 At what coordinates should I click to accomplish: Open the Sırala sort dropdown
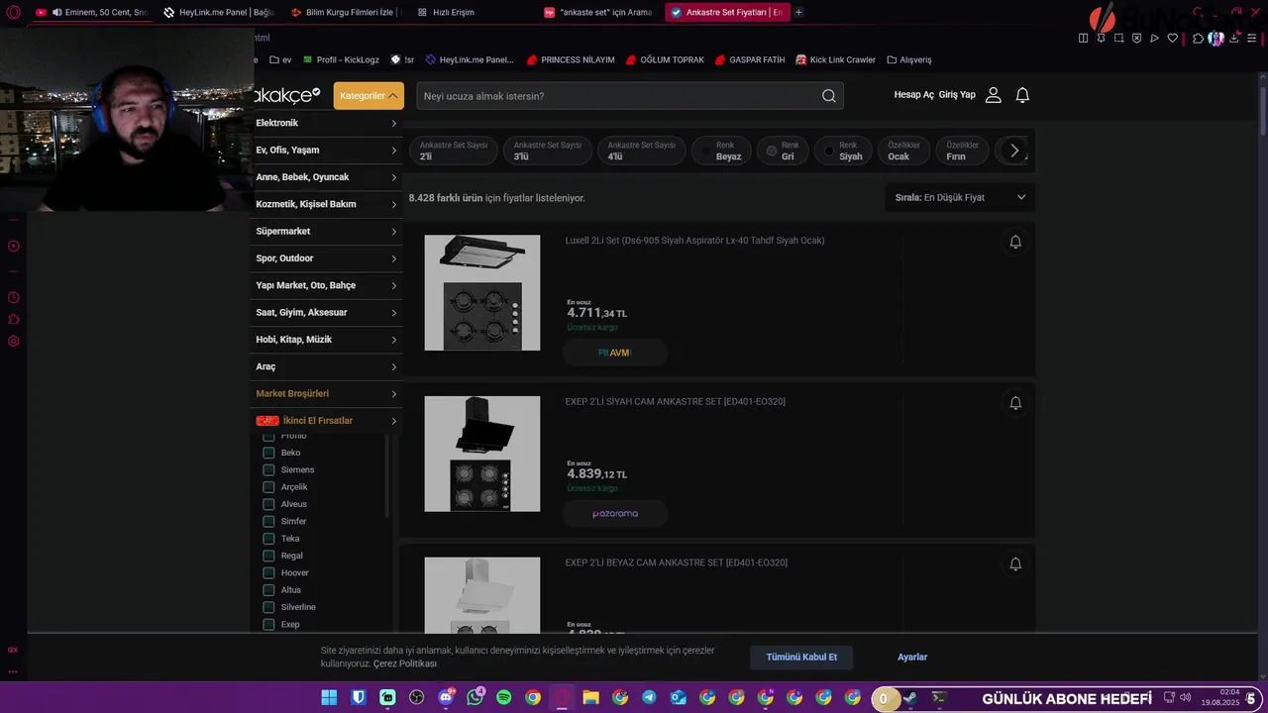[960, 197]
